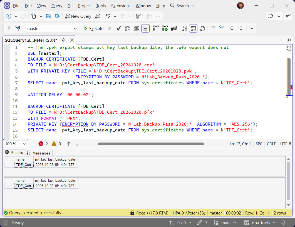
Task: Click the New Query button
Action: point(78,16)
